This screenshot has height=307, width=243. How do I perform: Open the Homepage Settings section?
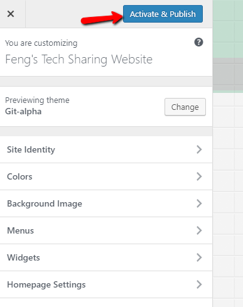(106, 284)
